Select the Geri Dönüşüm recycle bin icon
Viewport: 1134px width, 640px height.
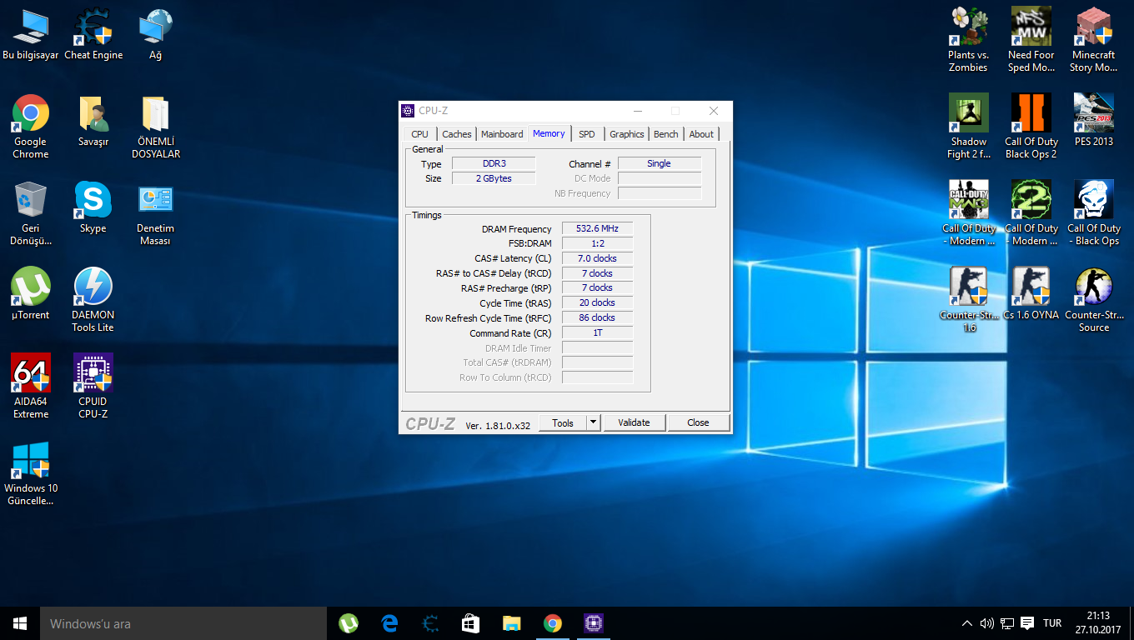(31, 213)
